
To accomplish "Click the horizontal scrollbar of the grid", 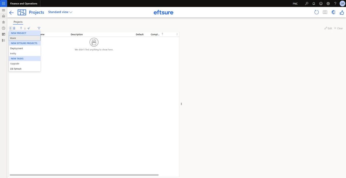I will (84, 175).
